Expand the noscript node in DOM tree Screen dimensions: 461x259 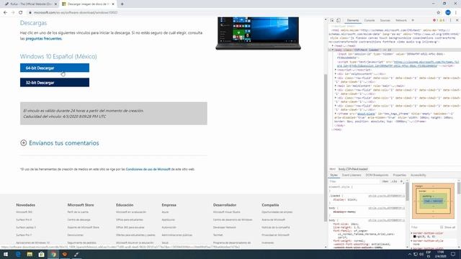(336, 70)
